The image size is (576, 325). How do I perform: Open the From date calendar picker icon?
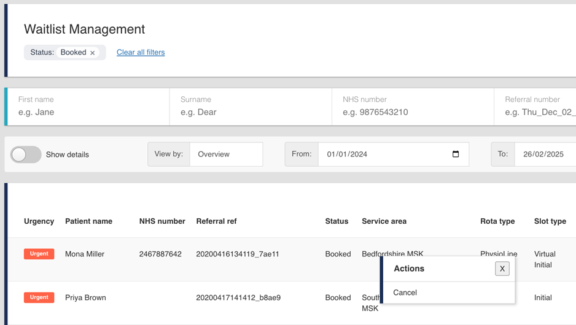coord(456,154)
